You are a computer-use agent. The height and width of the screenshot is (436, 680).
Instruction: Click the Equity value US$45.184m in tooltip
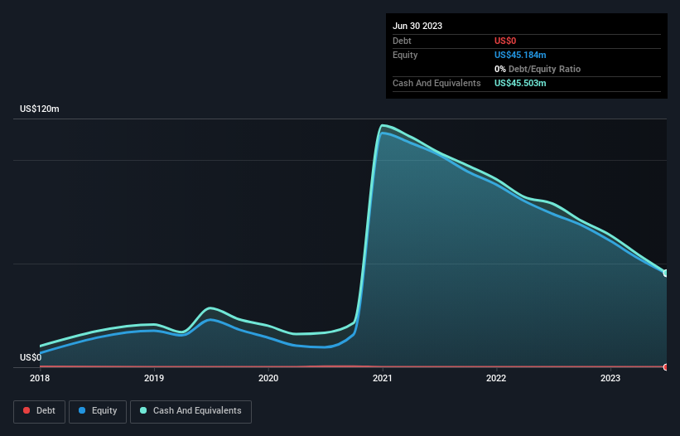pyautogui.click(x=520, y=55)
